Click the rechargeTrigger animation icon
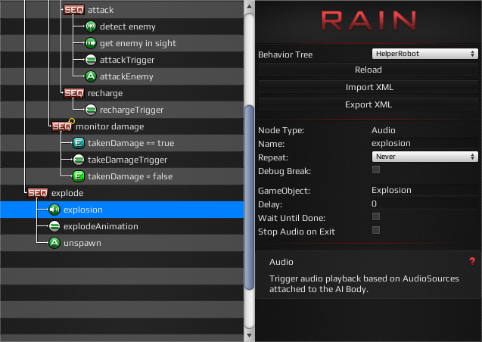Image resolution: width=482 pixels, height=342 pixels. tap(91, 110)
